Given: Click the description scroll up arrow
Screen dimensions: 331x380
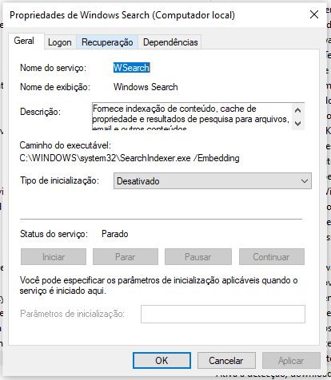Looking at the screenshot, I should pos(298,110).
